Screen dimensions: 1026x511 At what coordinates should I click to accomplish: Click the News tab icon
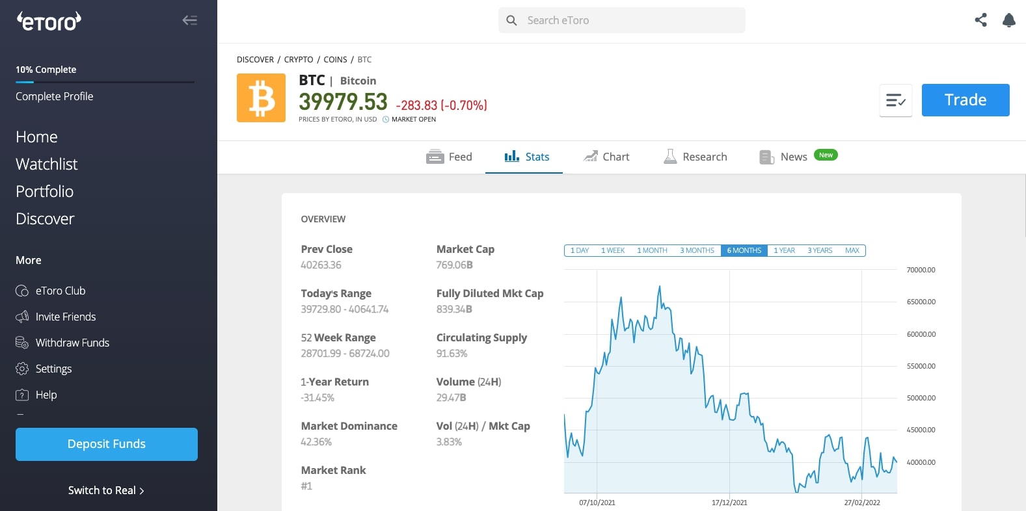pyautogui.click(x=766, y=157)
